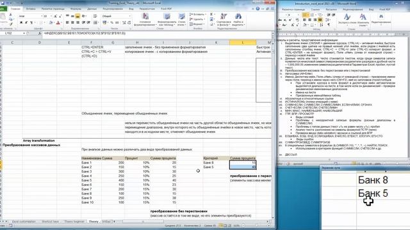
Task: Switch to Shortcut keys sheet tab
Action: click(50, 222)
